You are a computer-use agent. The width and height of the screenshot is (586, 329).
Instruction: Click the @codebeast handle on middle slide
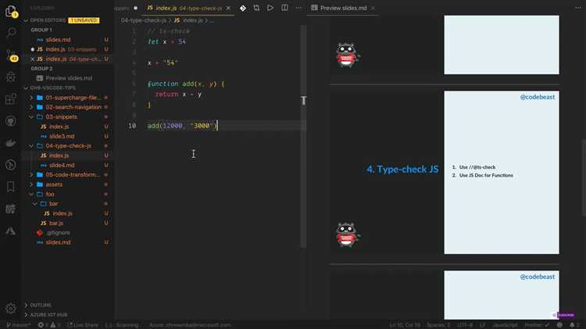(x=538, y=97)
